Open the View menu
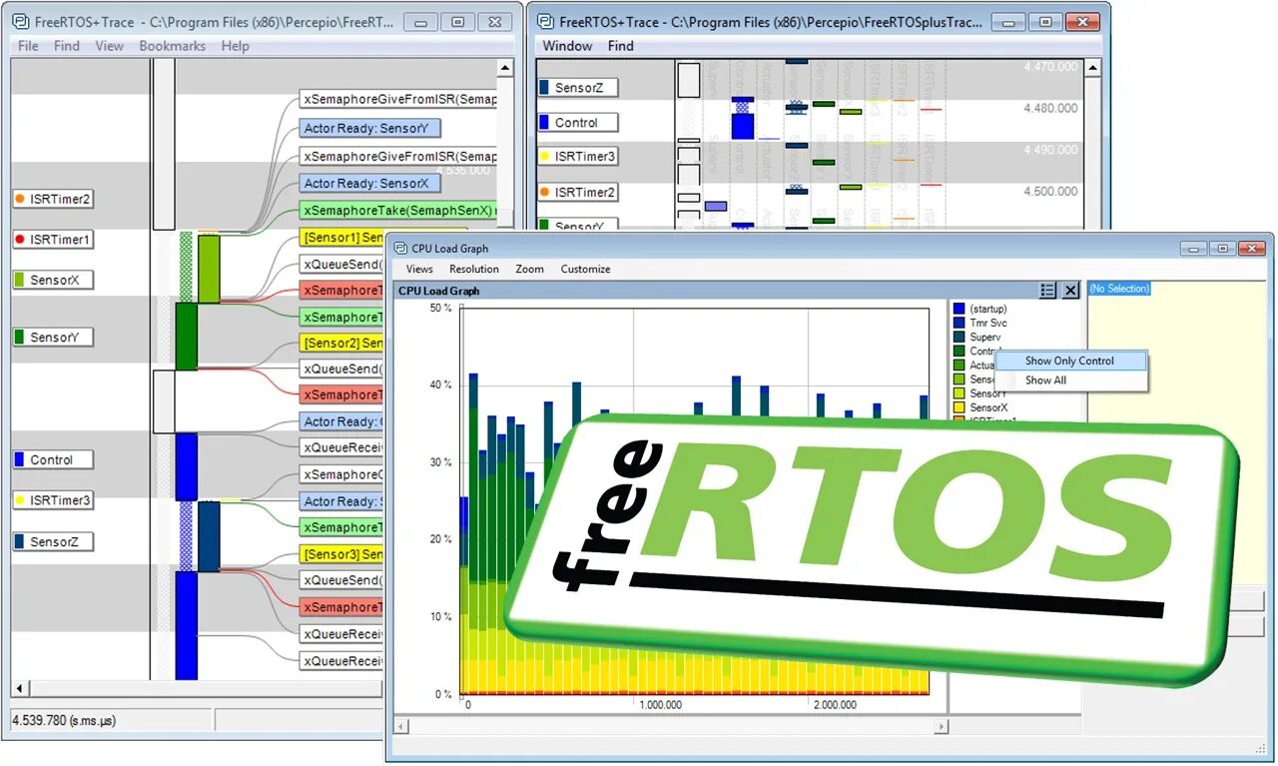Screen dimensions: 1278x766 pyautogui.click(x=109, y=46)
